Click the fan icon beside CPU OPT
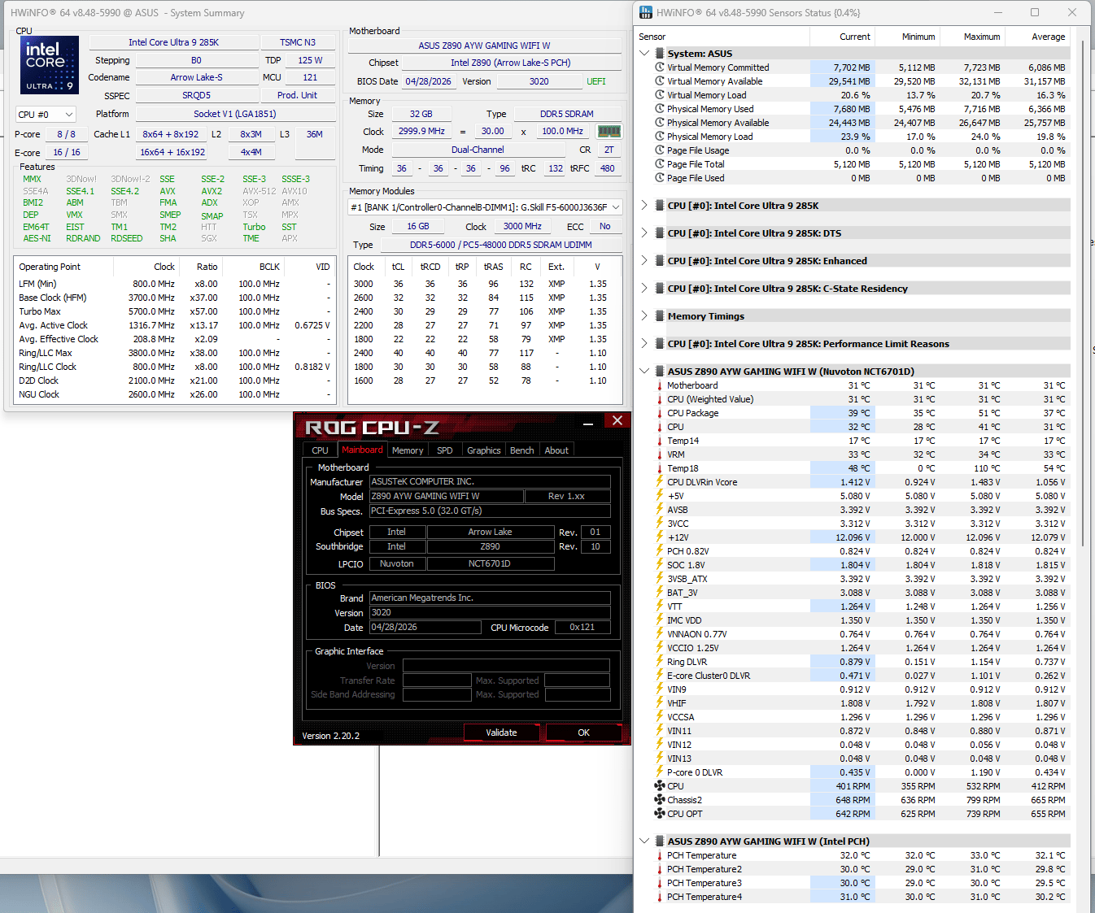This screenshot has width=1095, height=913. 660,814
